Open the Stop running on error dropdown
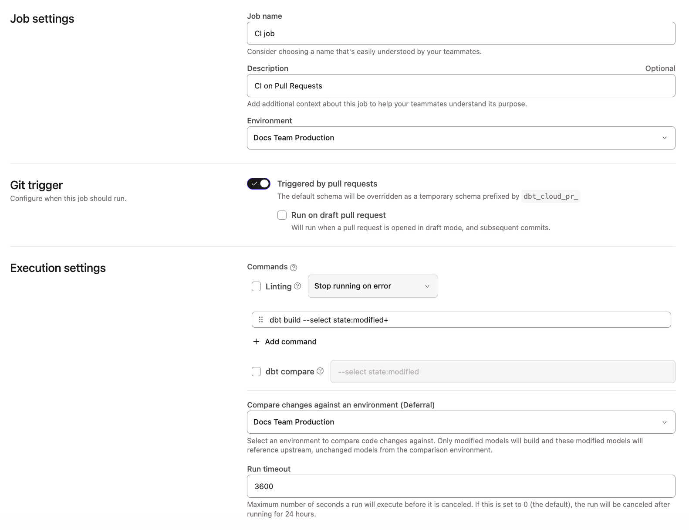The height and width of the screenshot is (530, 689). [x=372, y=286]
